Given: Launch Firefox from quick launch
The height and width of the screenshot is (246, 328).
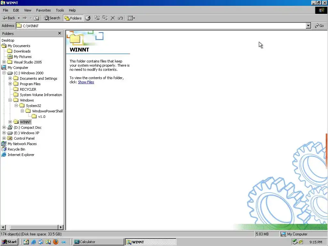Looking at the screenshot, I should tap(56, 242).
